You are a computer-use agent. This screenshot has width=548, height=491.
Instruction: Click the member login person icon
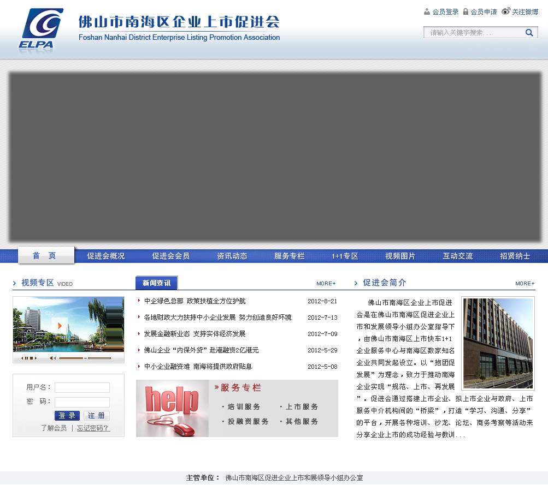pyautogui.click(x=427, y=11)
